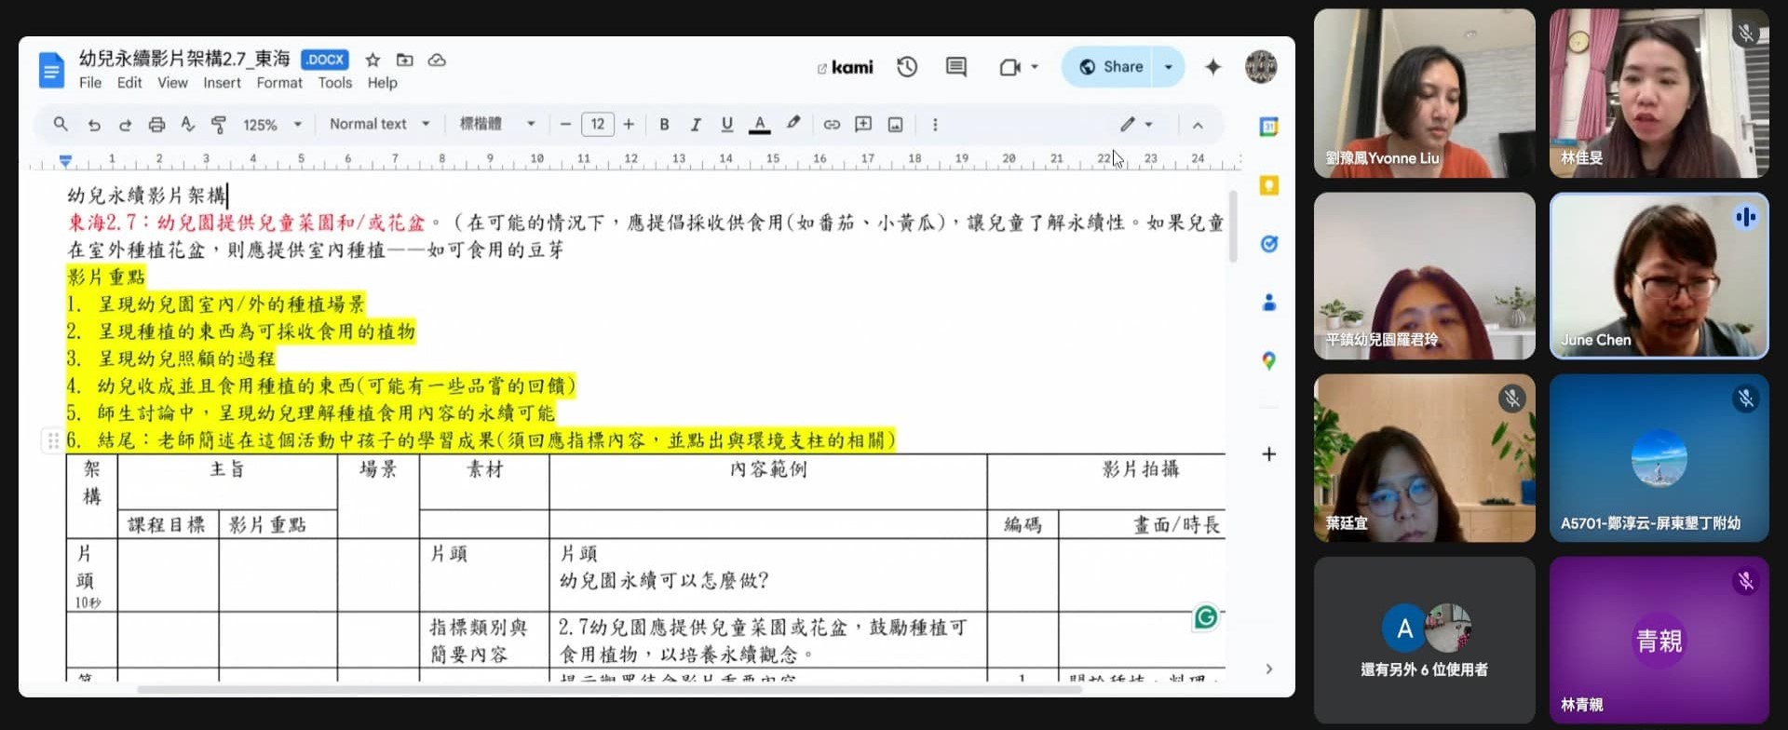Screen dimensions: 1788x730
Task: Click the horizontal document scrollbar
Action: pyautogui.click(x=610, y=690)
